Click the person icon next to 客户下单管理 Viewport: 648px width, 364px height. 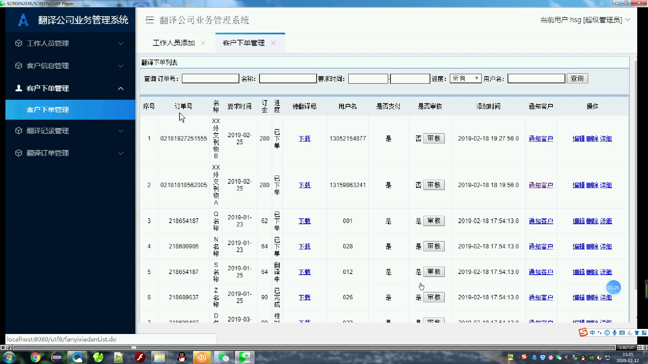tap(19, 88)
